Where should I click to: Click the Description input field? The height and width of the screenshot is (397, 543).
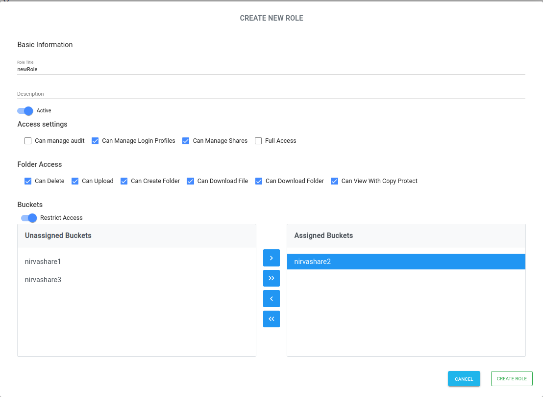click(271, 93)
